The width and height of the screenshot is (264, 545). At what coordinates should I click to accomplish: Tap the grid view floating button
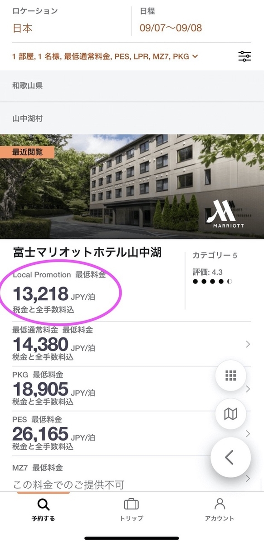230,376
